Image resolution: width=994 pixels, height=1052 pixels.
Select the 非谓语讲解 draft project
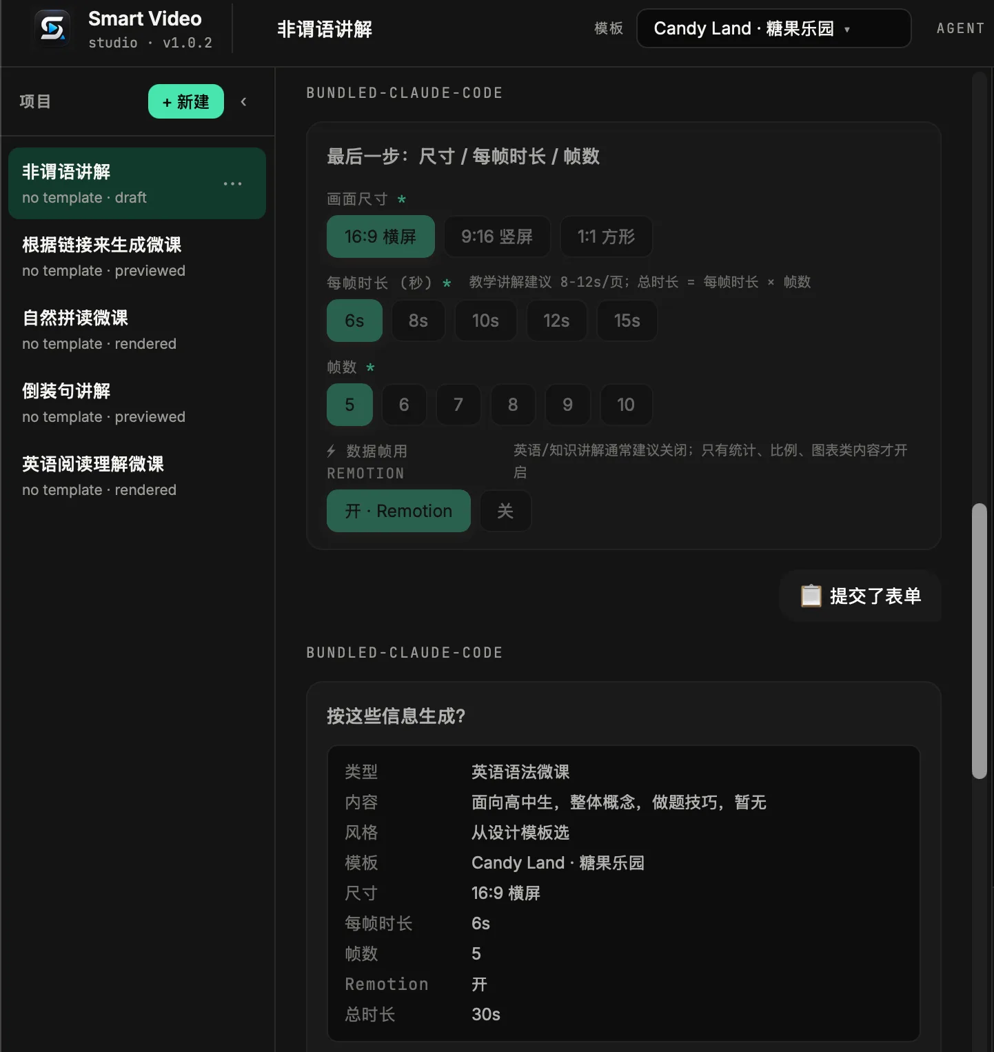point(137,183)
